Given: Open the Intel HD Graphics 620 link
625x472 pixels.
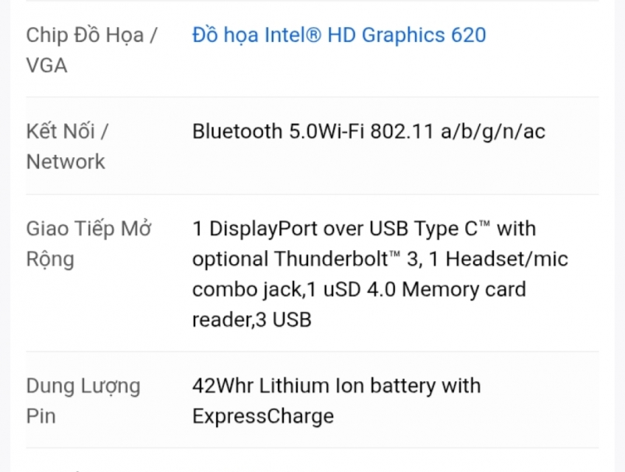Looking at the screenshot, I should coord(339,35).
